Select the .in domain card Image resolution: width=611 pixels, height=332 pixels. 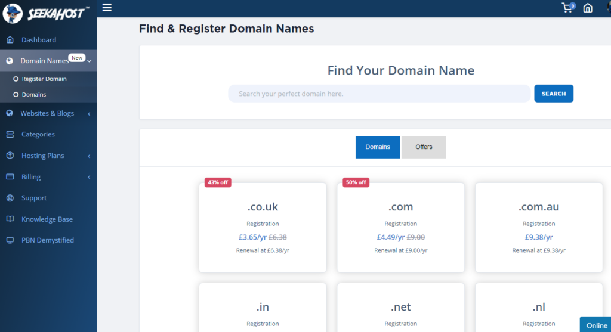(x=263, y=308)
